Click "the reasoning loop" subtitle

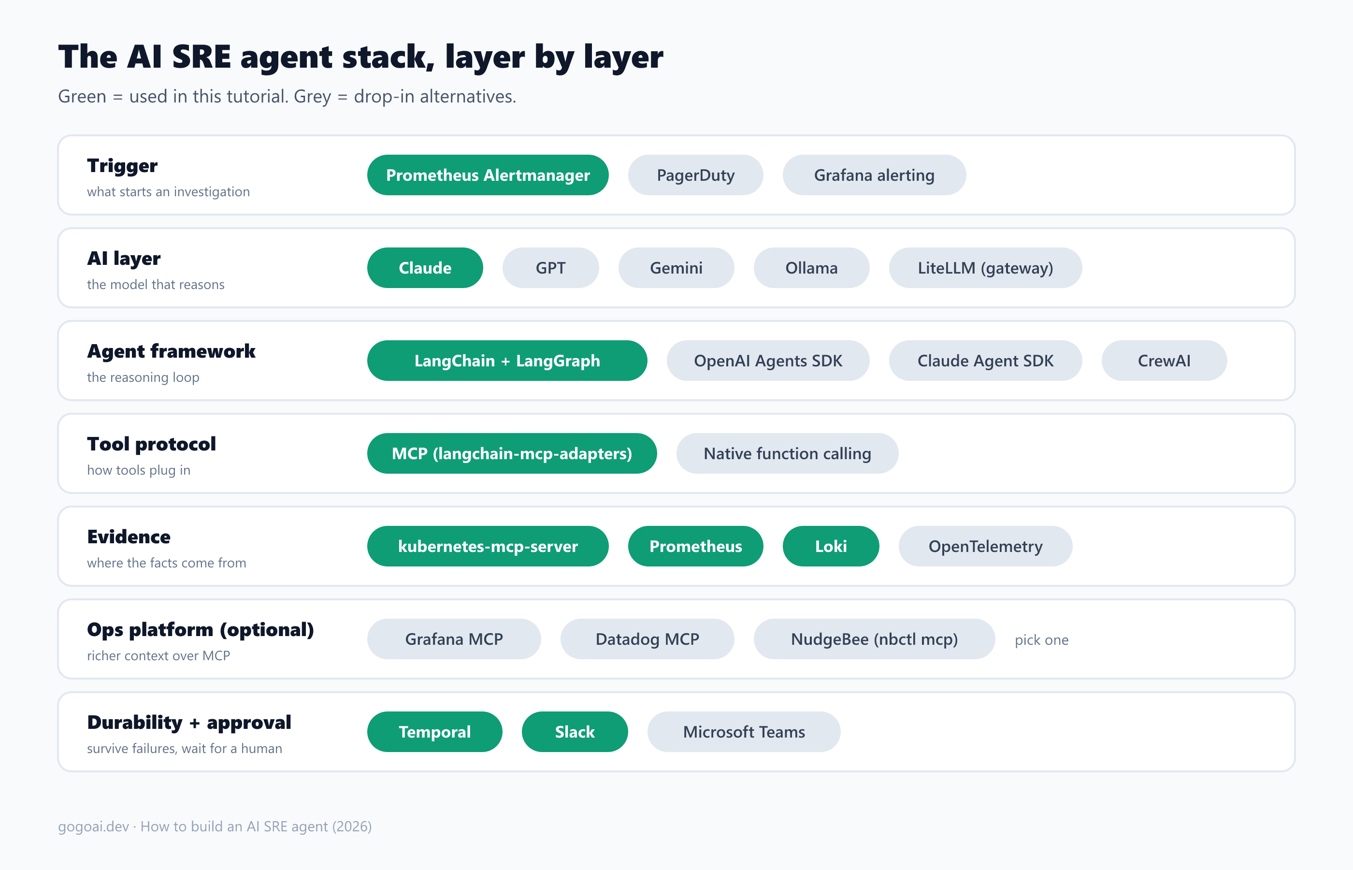coord(143,377)
